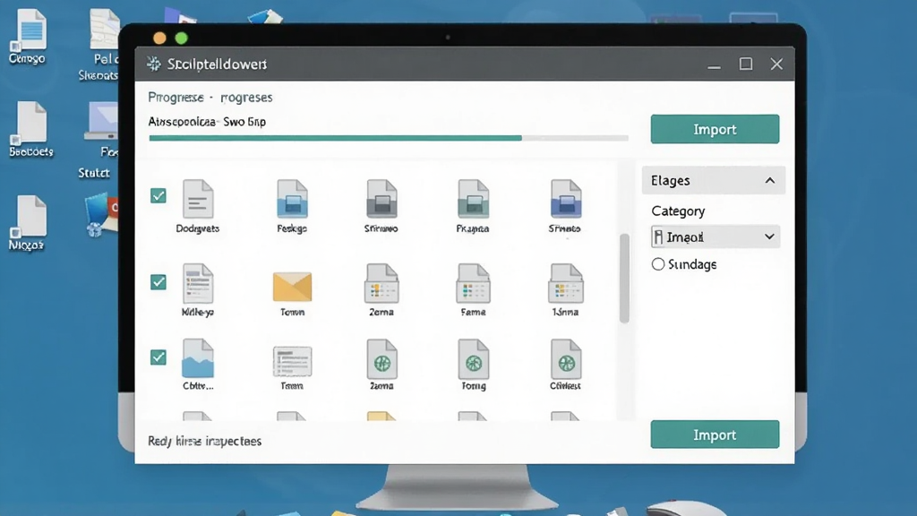Click the "Progrese · rrogreses" heading text
917x516 pixels.
tap(210, 97)
